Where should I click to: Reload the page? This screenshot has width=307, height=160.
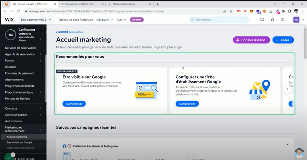tap(18, 11)
